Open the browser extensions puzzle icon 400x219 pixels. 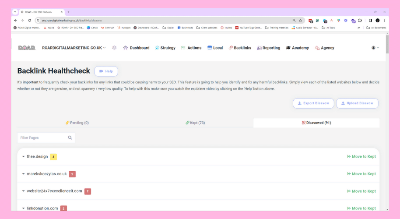[360, 21]
